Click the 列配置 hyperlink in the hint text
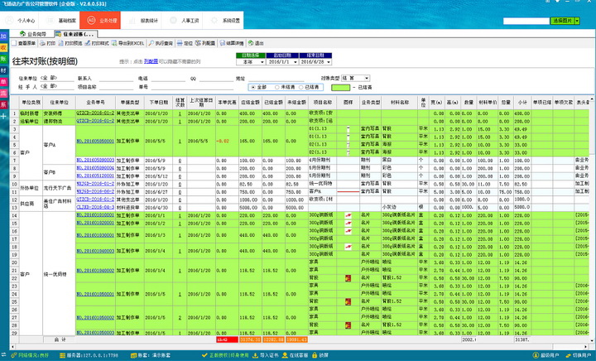The height and width of the screenshot is (361, 596). [x=151, y=61]
